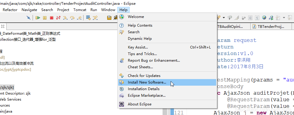The width and height of the screenshot is (294, 115).
Task: Click the Step Return icon
Action: [79, 18]
